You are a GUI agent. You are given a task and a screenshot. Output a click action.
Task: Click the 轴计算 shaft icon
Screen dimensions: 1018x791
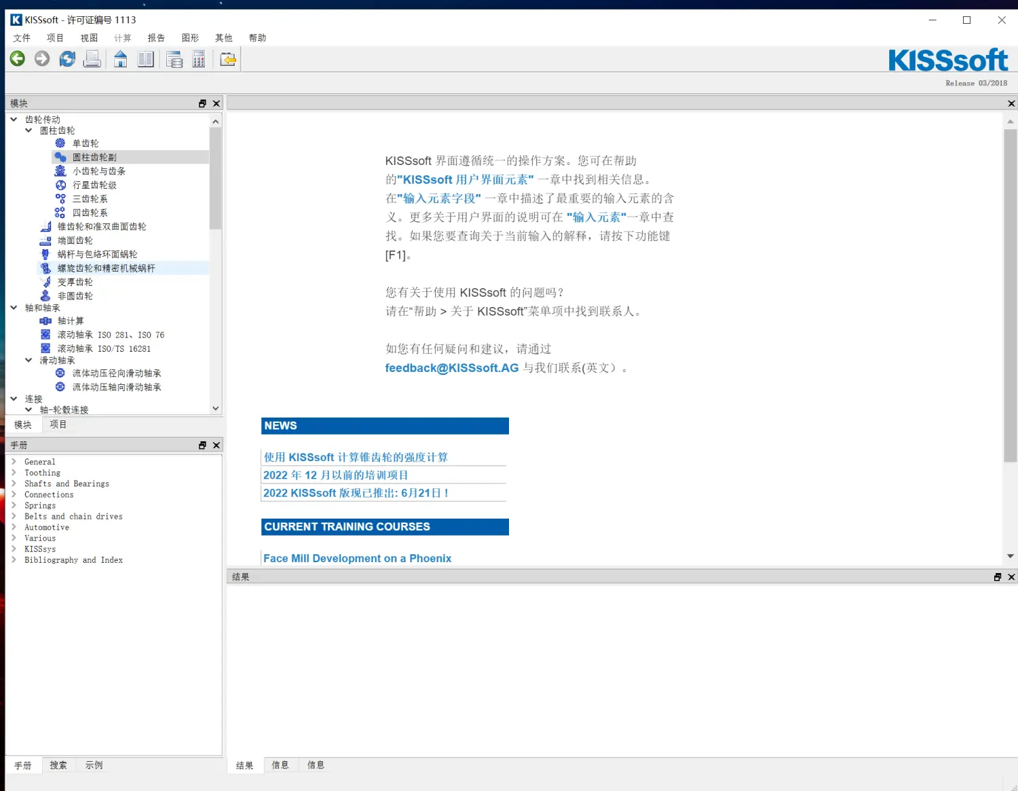45,320
